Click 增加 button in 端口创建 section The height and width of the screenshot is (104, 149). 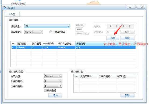pos(113,38)
